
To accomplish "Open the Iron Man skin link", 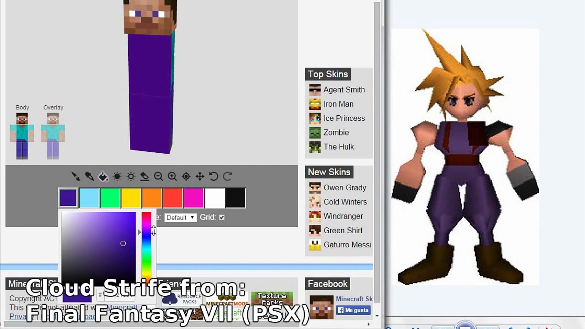I will point(338,104).
